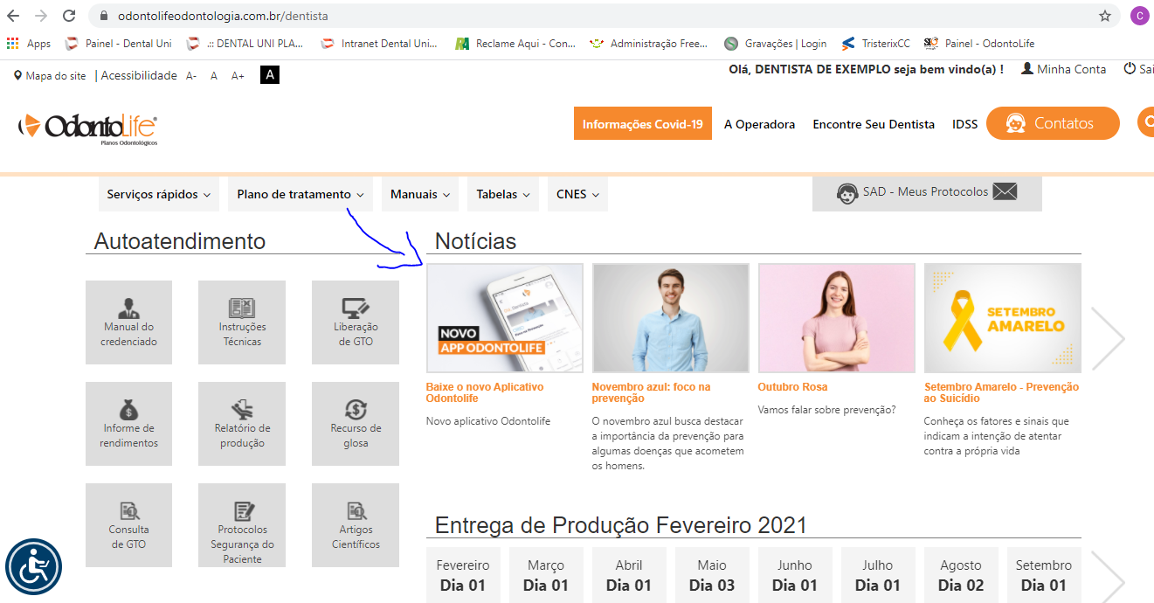Click the wheelchair accessibility widget
Viewport: 1154px width, 603px height.
(34, 566)
